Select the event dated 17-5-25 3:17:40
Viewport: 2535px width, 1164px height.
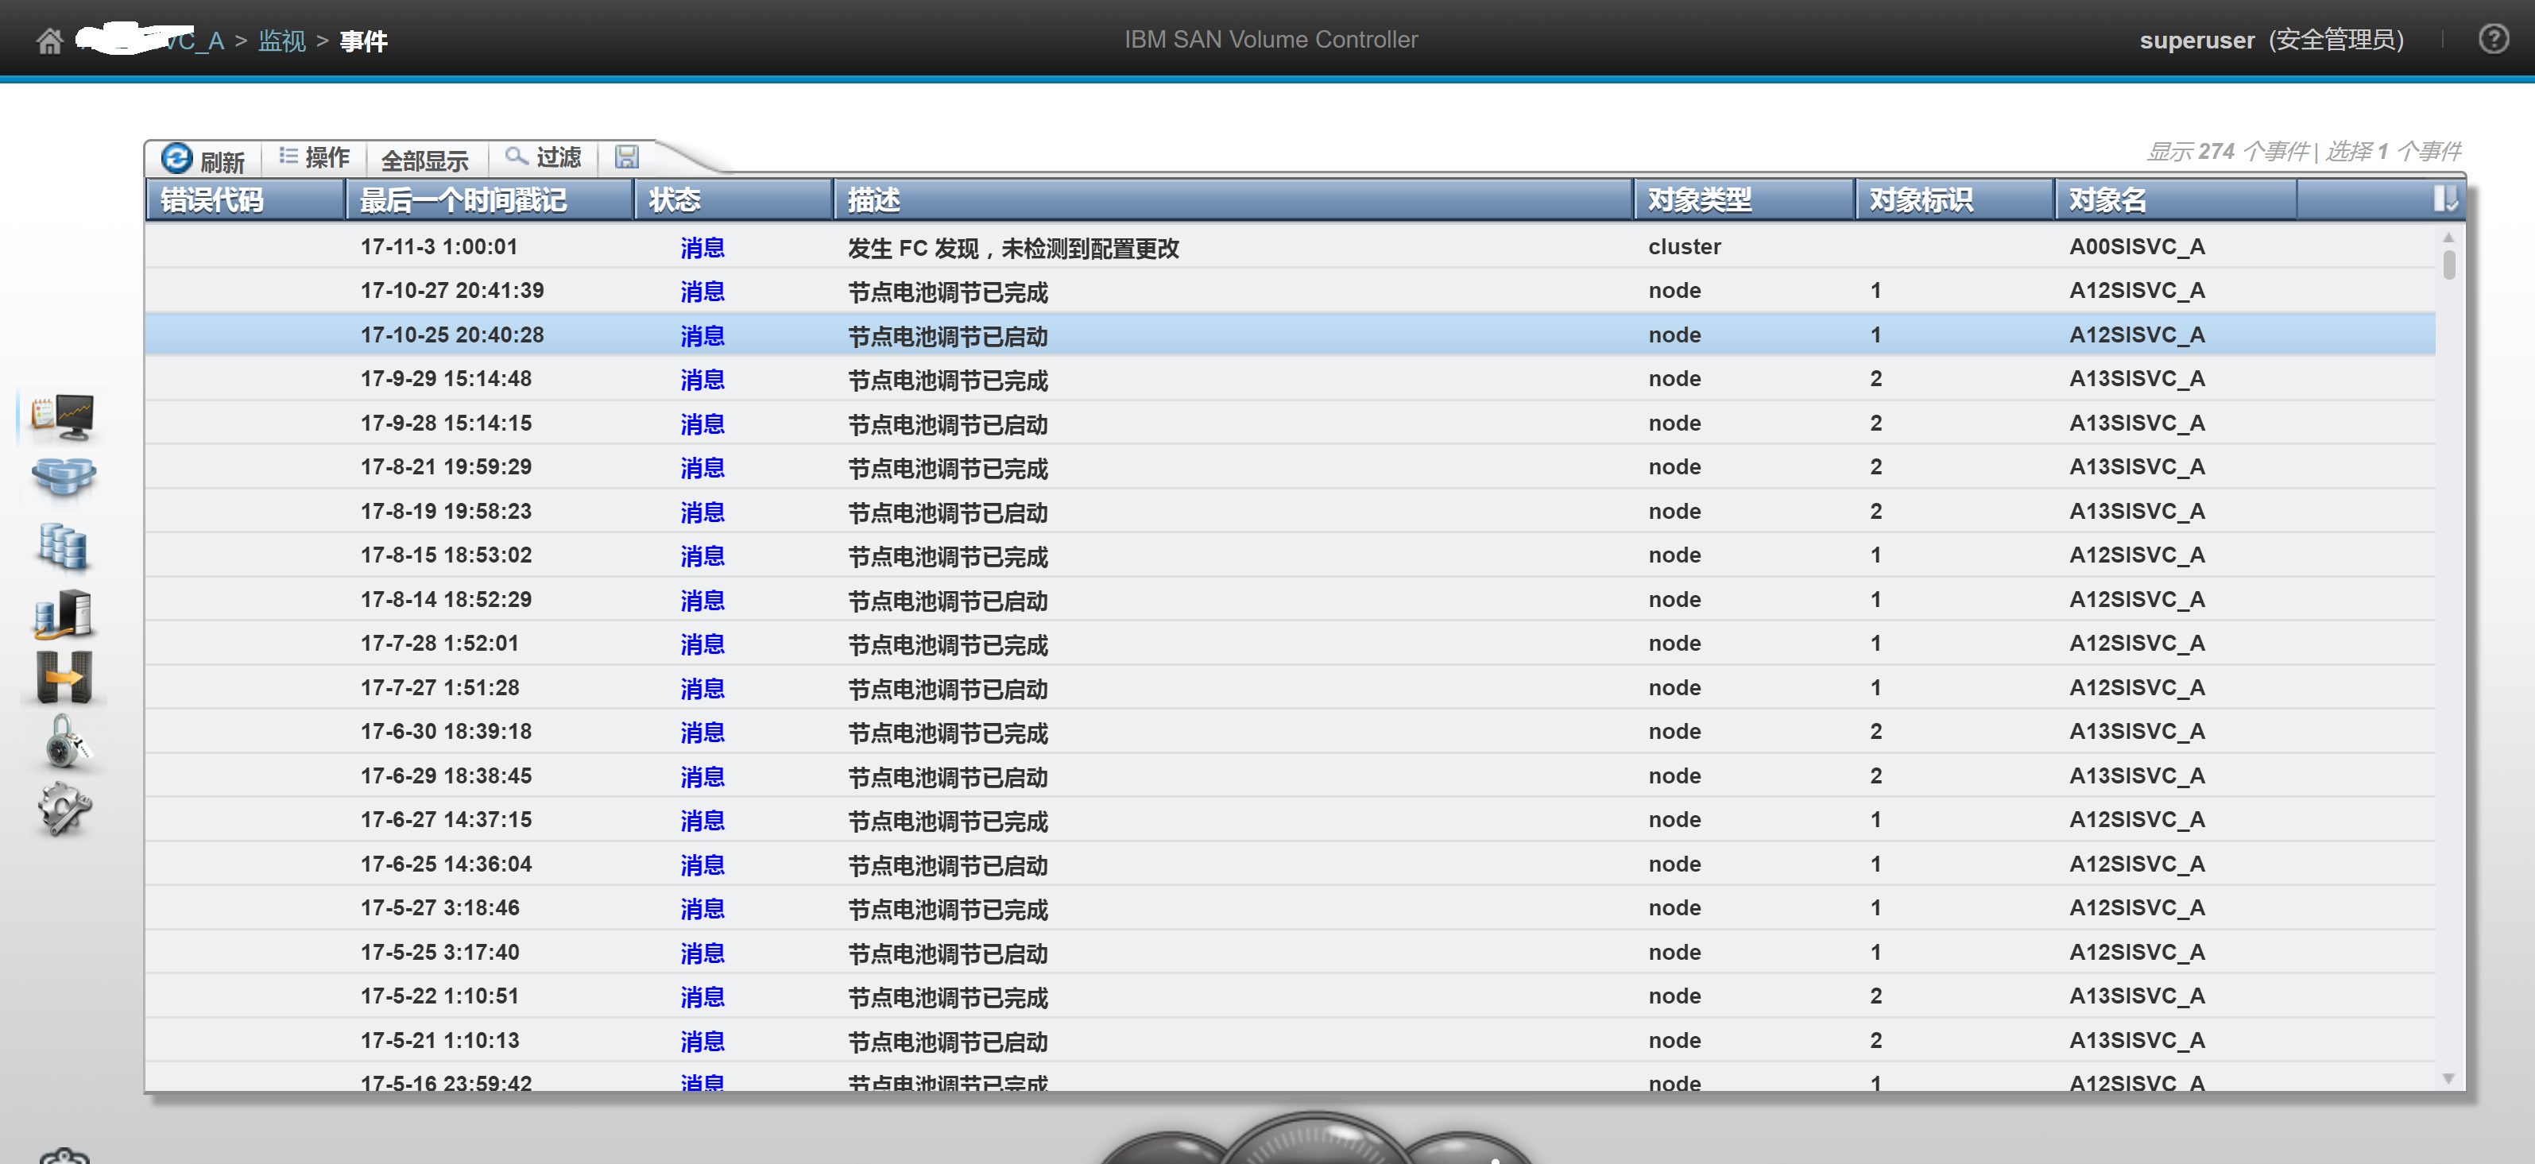pos(1289,953)
